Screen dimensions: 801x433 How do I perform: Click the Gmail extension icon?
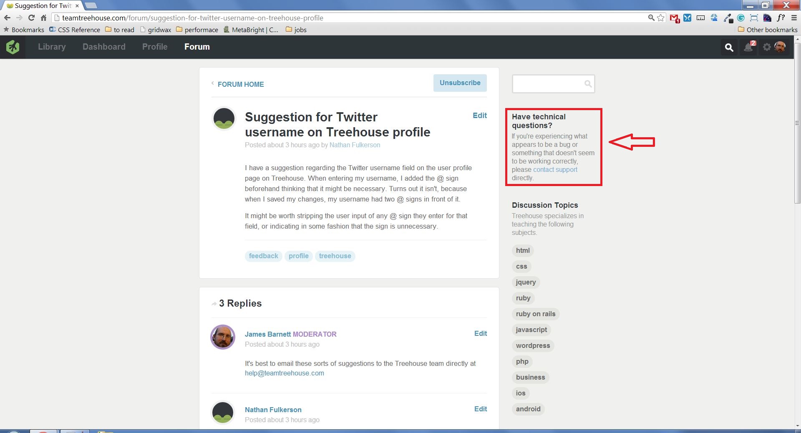coord(674,18)
